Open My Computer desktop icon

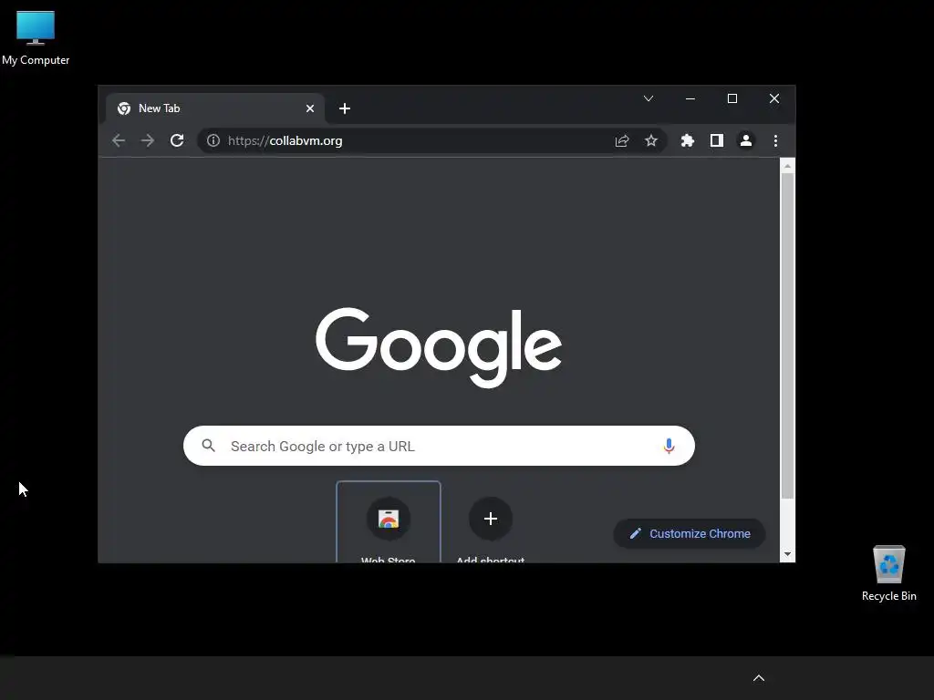click(x=36, y=36)
